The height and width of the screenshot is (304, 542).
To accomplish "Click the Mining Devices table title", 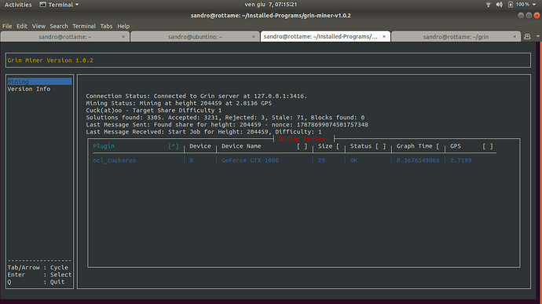I will (304, 139).
